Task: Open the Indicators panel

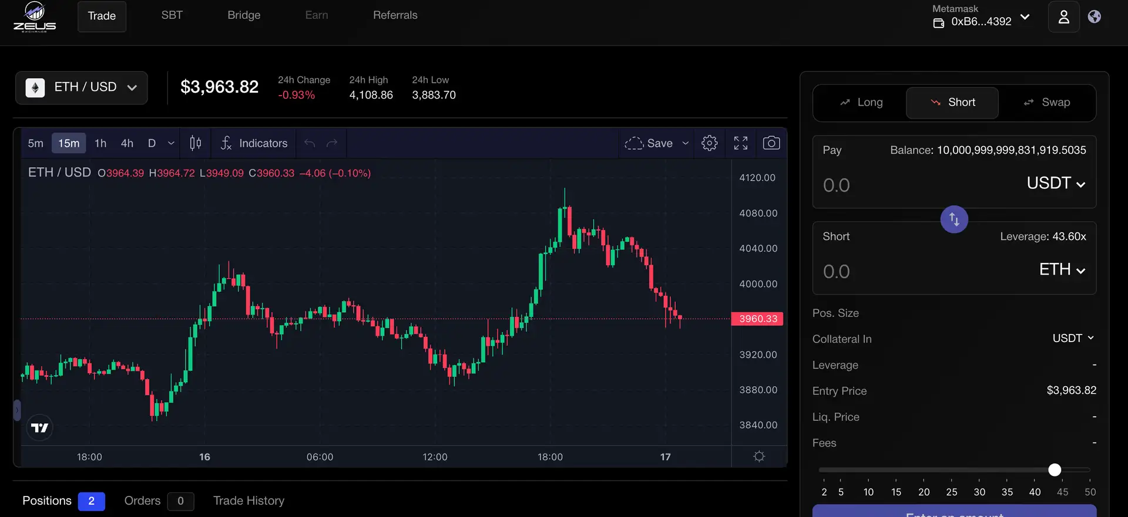Action: 254,143
